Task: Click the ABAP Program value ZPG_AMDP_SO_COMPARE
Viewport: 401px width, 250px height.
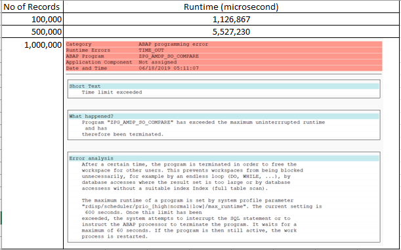Action: point(169,56)
